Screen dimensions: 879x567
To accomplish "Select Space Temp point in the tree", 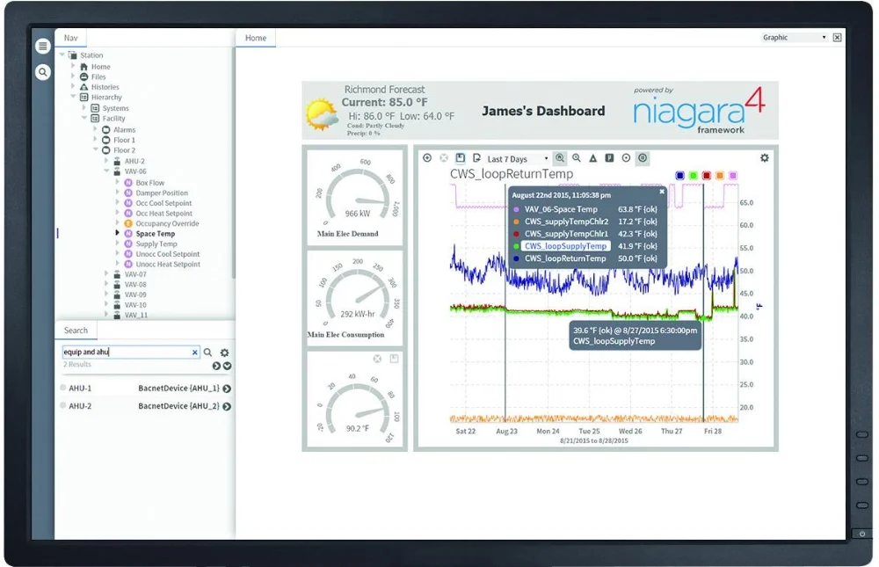I will pos(156,234).
